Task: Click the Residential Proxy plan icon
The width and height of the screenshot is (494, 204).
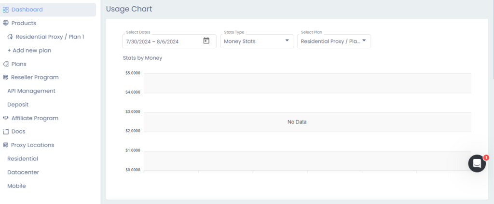Action: (10, 36)
